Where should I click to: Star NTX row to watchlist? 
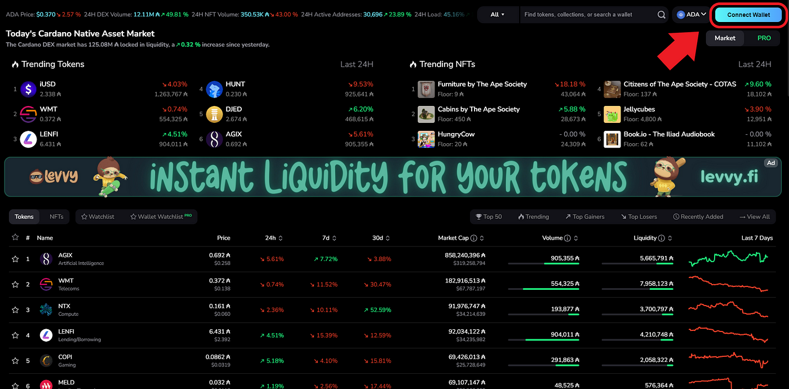pos(15,310)
